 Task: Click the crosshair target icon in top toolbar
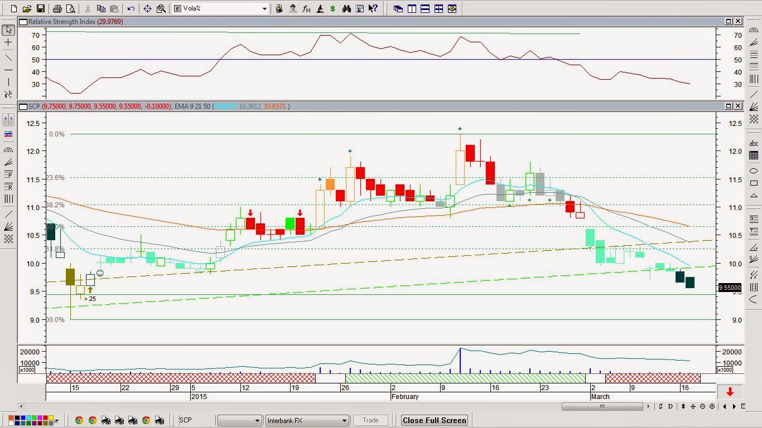click(x=147, y=8)
